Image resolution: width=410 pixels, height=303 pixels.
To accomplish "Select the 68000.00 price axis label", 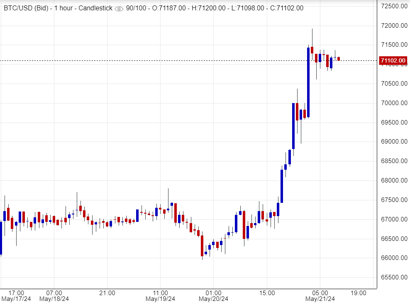I will click(393, 180).
